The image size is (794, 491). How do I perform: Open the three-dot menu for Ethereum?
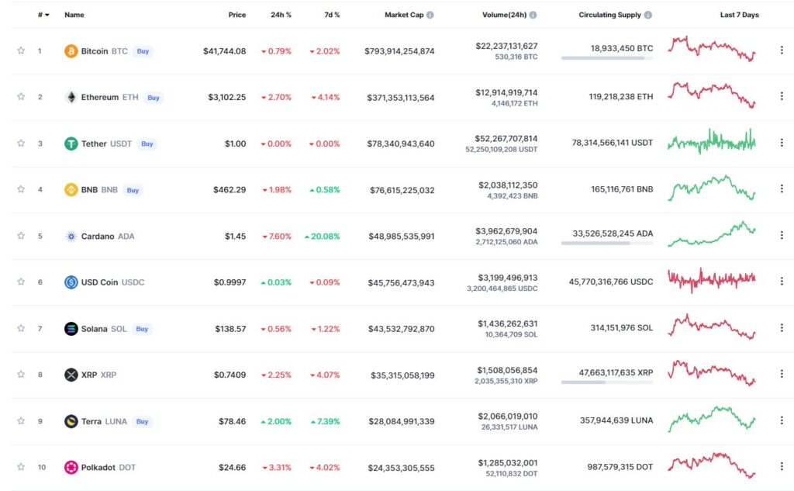[782, 96]
